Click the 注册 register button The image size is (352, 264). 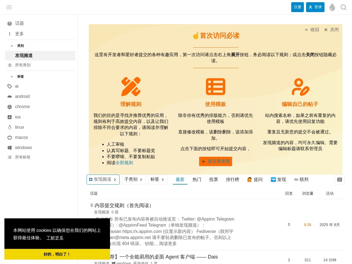tap(298, 7)
